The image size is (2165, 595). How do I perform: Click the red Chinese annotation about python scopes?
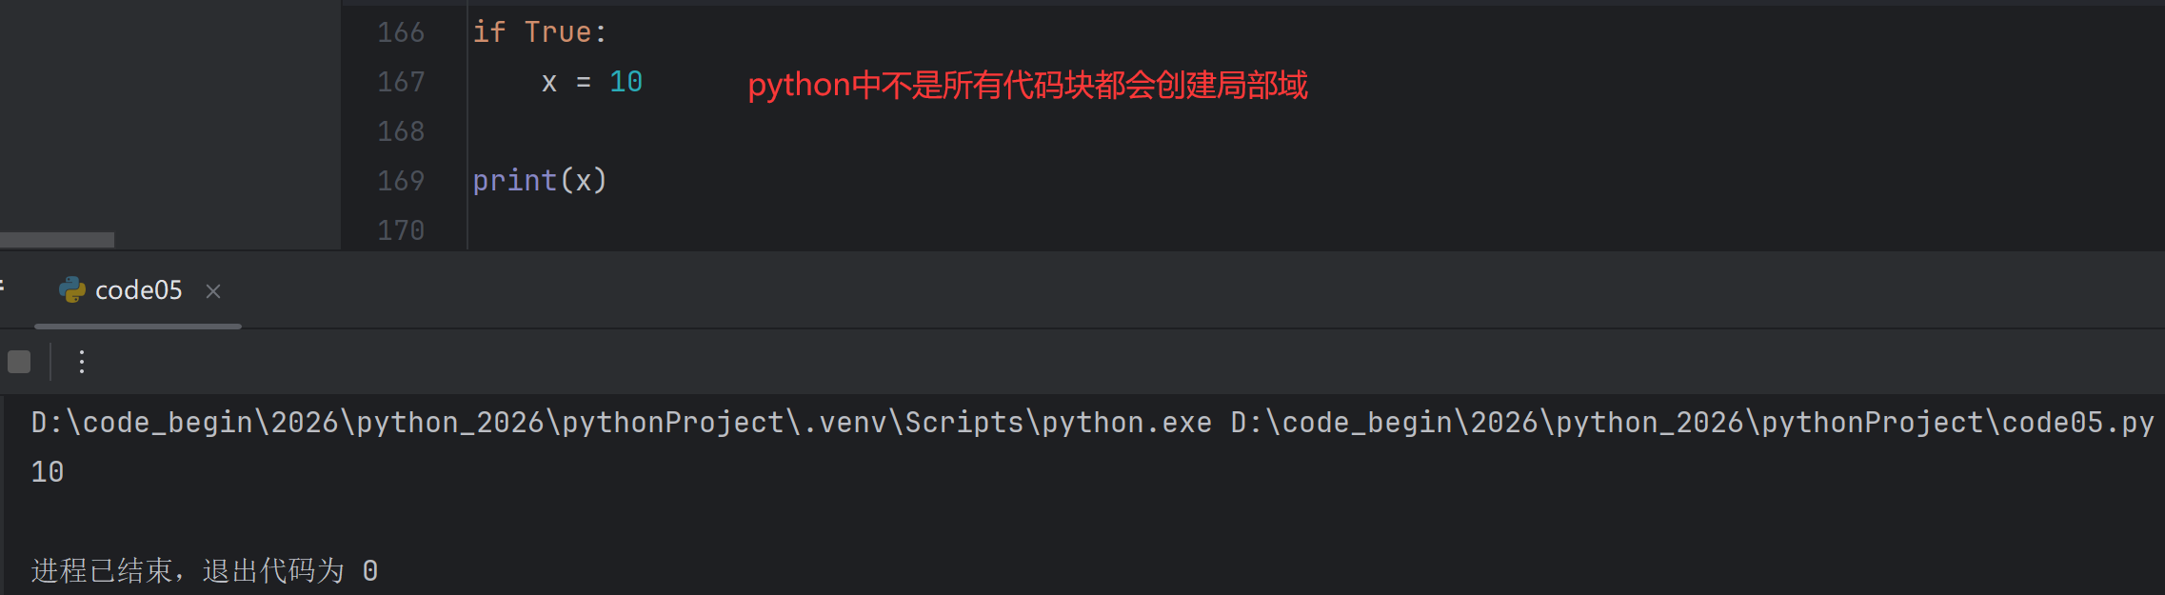(1028, 85)
